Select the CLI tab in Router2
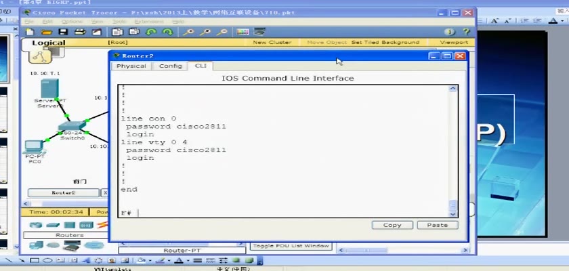569x271 pixels. [201, 66]
